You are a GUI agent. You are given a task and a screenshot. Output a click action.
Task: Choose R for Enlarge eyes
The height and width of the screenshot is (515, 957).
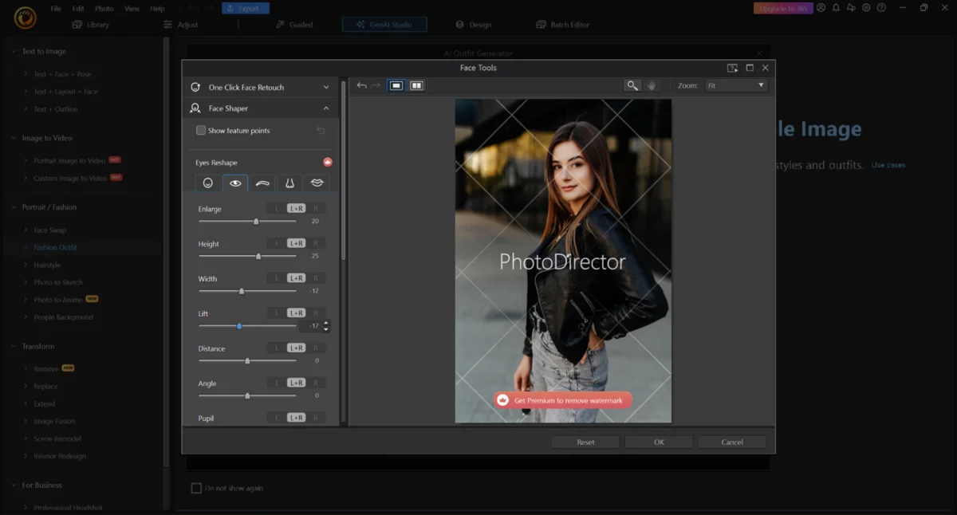pyautogui.click(x=316, y=209)
